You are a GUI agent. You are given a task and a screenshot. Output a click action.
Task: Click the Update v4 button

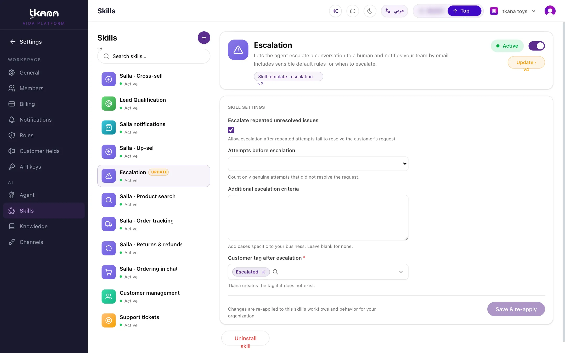click(x=526, y=63)
